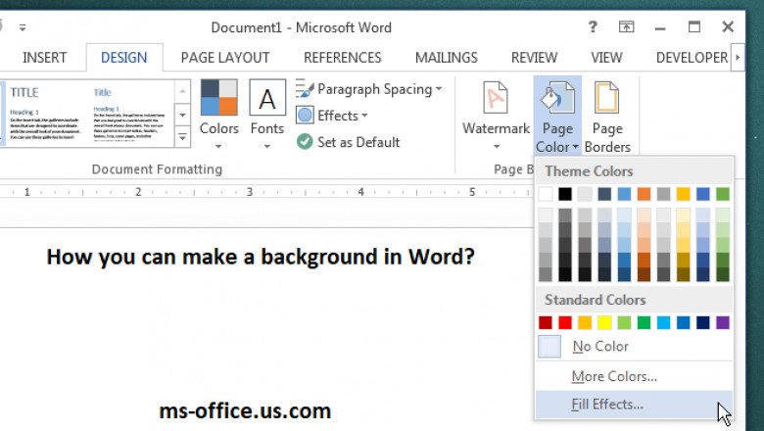Customize Quick Access Toolbar arrow
This screenshot has width=764, height=431.
[23, 27]
